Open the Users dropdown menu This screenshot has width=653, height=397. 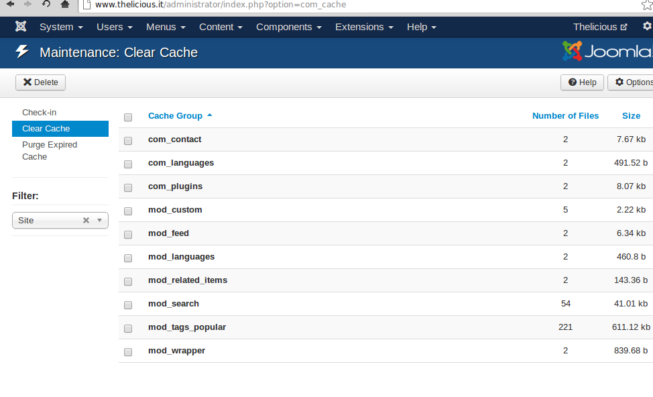(x=115, y=27)
